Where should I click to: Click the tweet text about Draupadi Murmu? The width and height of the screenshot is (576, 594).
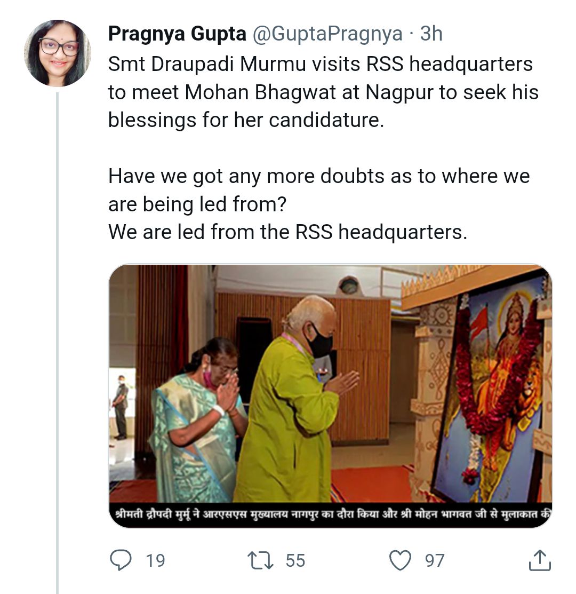(x=323, y=92)
